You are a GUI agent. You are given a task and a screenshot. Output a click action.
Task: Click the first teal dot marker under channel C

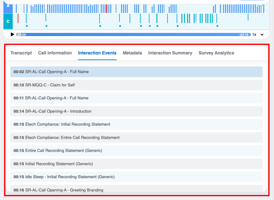tap(27, 26)
